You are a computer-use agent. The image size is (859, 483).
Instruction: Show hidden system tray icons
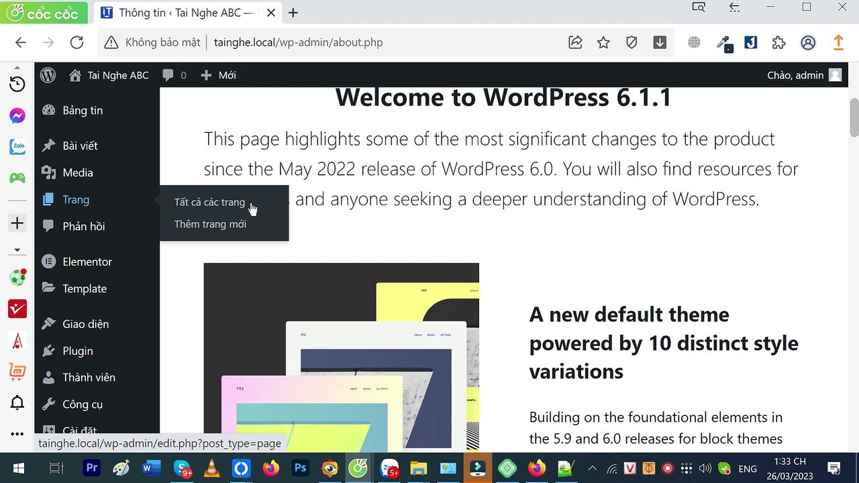[592, 468]
